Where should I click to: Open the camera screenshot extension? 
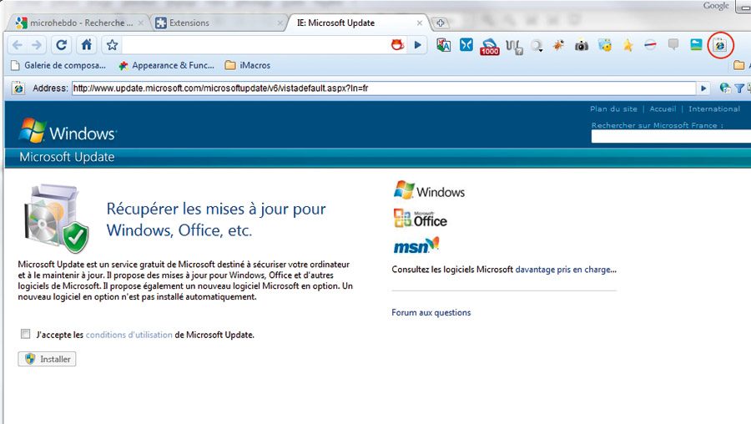pos(582,46)
